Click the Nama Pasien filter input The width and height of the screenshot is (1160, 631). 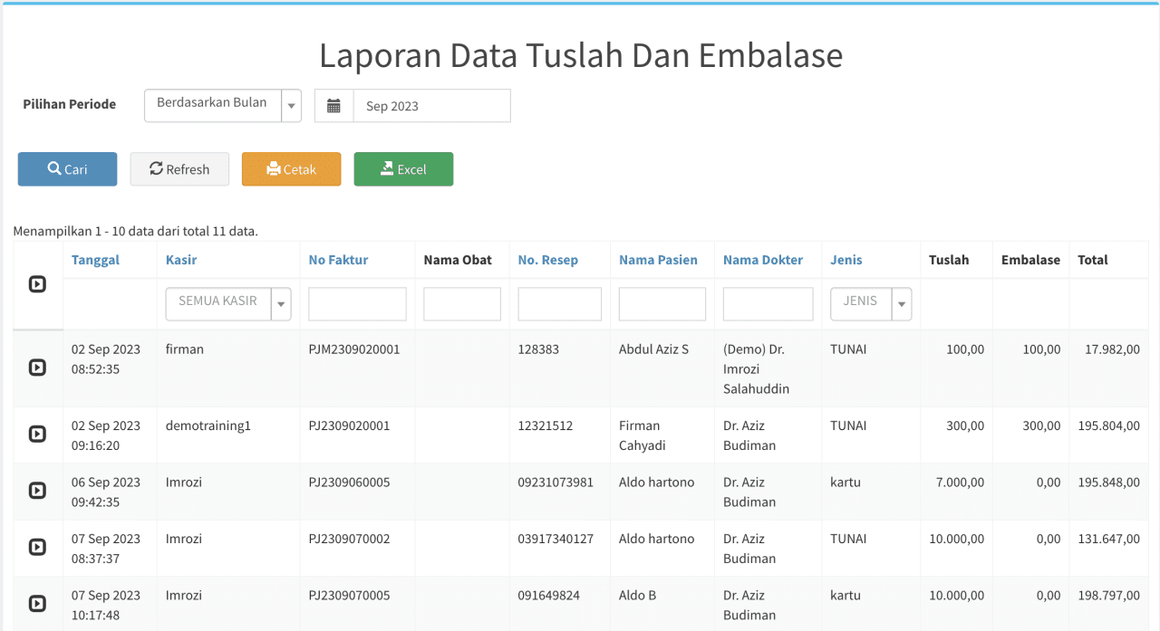coord(662,304)
